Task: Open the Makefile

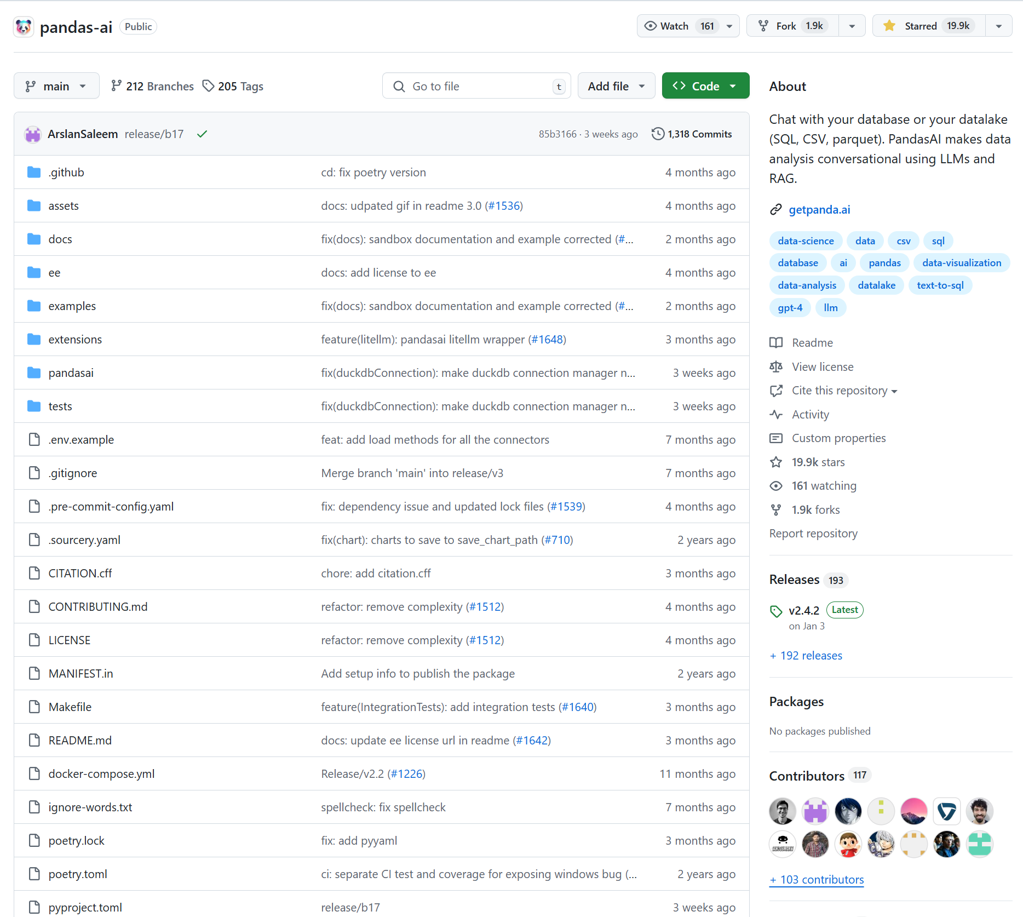Action: pyautogui.click(x=70, y=707)
